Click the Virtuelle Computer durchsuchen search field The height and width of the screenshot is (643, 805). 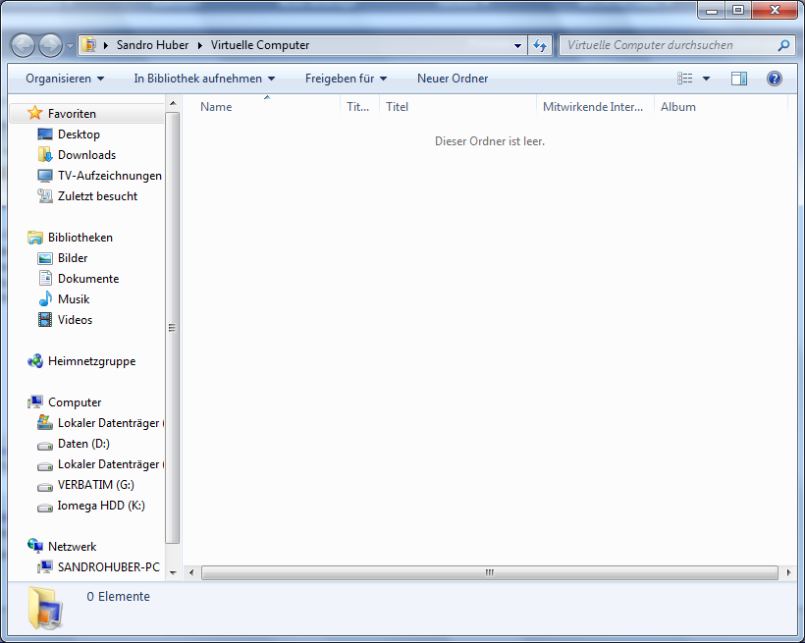click(x=668, y=45)
